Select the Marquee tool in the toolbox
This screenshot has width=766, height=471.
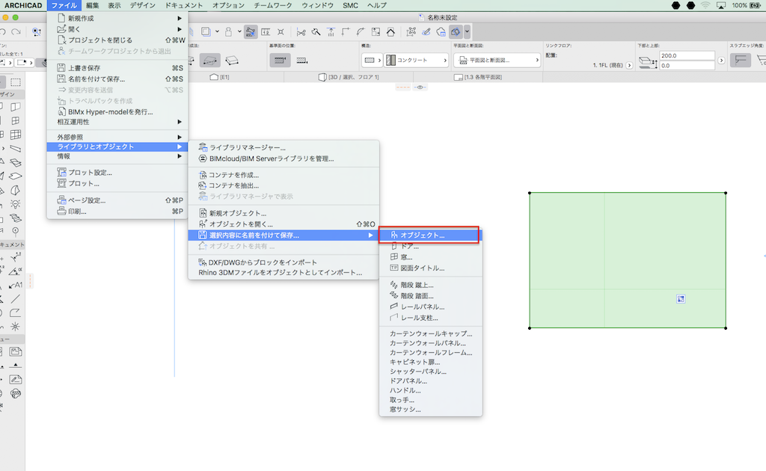16,82
